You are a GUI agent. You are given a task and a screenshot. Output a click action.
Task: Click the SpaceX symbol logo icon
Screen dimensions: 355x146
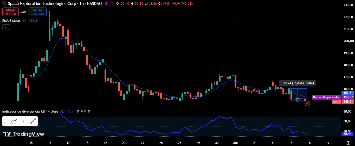click(x=5, y=4)
